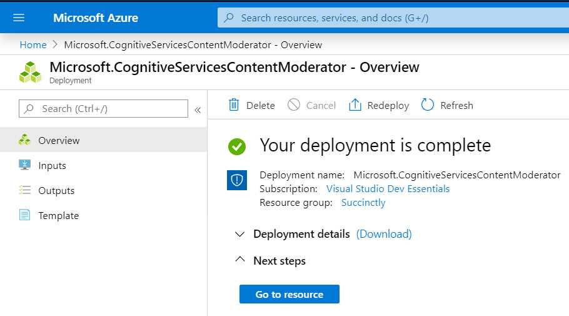Screen dimensions: 569x316
Task: Click the Overview cubes icon in sidebar
Action: (x=24, y=140)
